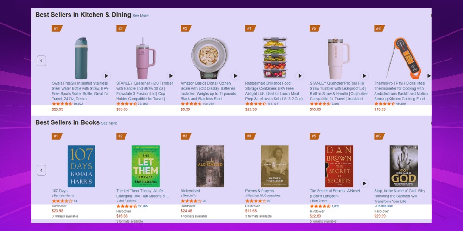Play video for STANLEY Quencher ProTour tumbler
The width and height of the screenshot is (463, 231).
(x=364, y=76)
